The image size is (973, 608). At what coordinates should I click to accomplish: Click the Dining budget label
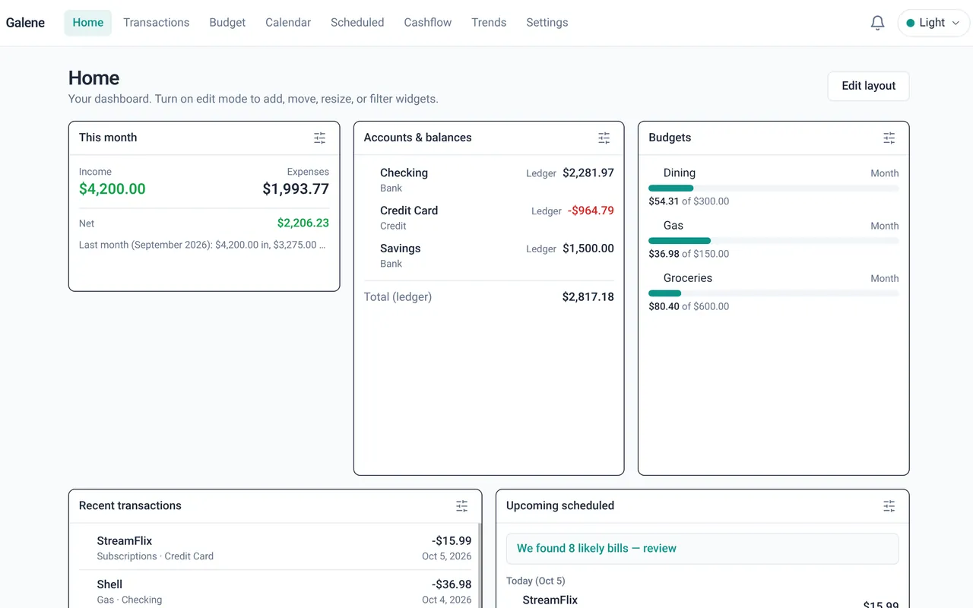click(x=680, y=173)
